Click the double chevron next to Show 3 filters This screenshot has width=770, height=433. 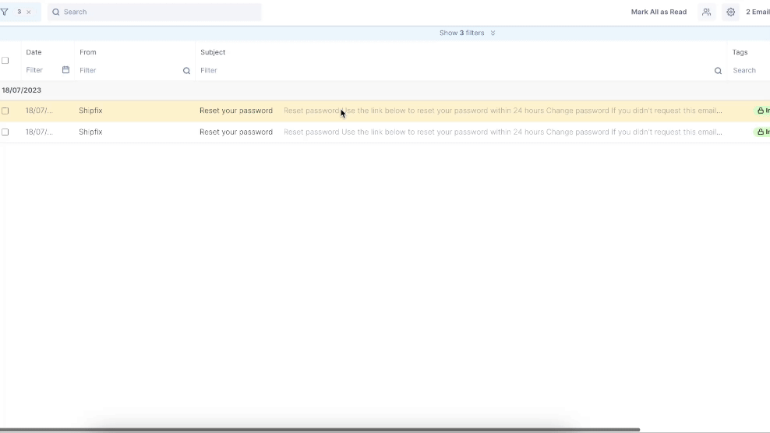pyautogui.click(x=493, y=33)
